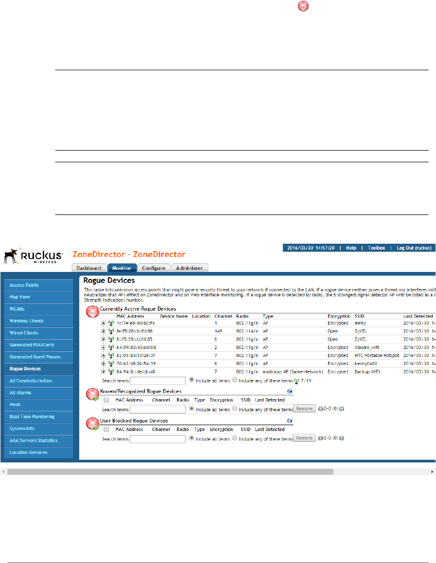Screen dimensions: 436x563
Task: Open the Monitor tab
Action: [x=122, y=268]
